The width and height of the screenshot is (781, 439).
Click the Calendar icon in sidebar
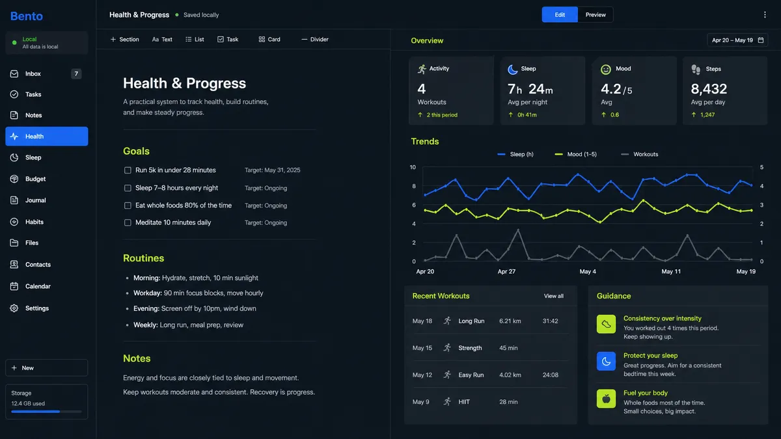(14, 286)
